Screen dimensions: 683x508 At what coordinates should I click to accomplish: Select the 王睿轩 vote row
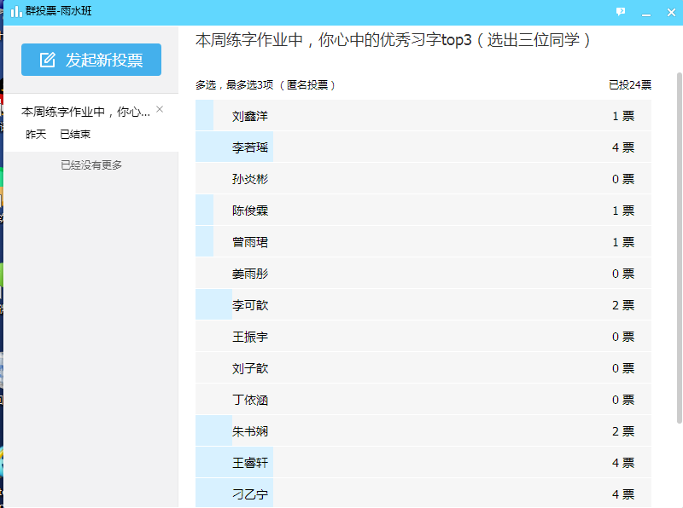tap(423, 463)
